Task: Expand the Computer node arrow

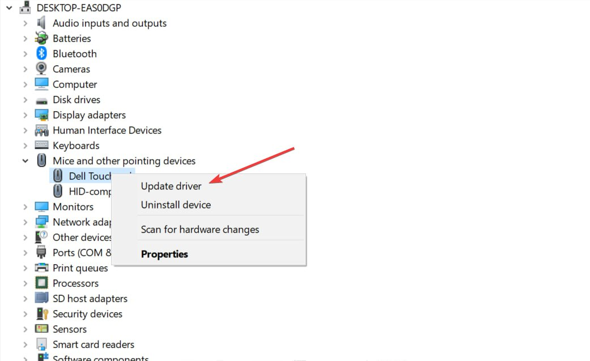Action: click(25, 84)
